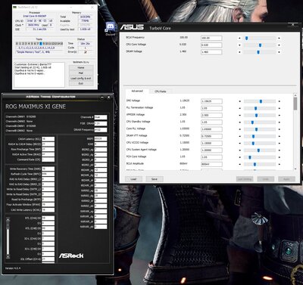Click the DRAM Voltage input field
The image size is (303, 285).
tap(211, 52)
